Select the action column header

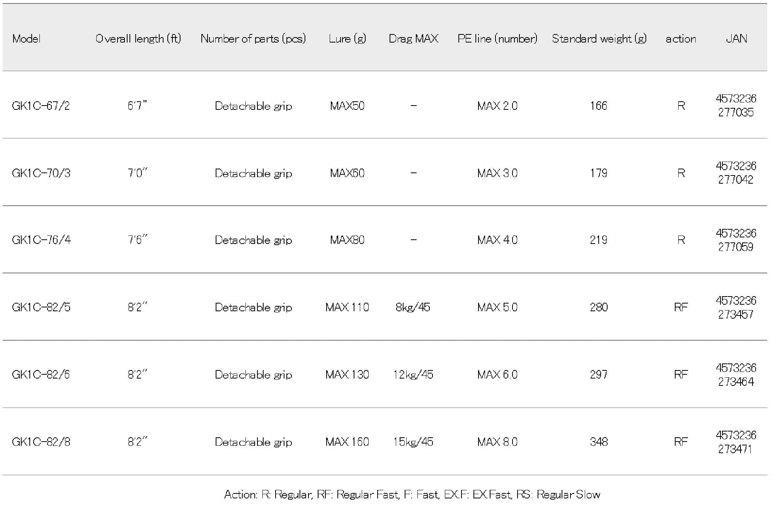click(x=681, y=39)
